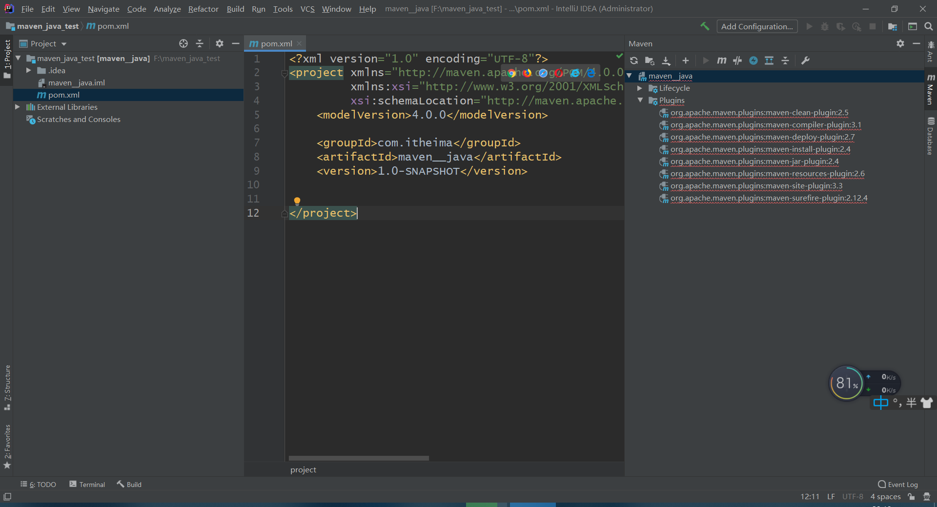Expand the Maven Lifecycle node
The image size is (937, 507).
tap(640, 88)
